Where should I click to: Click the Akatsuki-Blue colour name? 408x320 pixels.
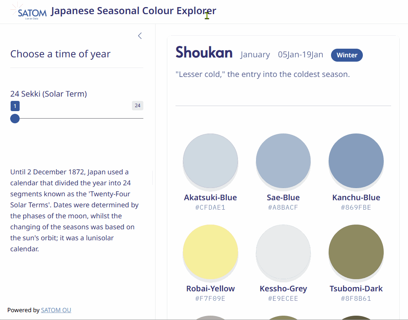pos(210,197)
